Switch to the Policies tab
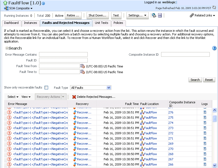218x168 pixels. click(118, 23)
